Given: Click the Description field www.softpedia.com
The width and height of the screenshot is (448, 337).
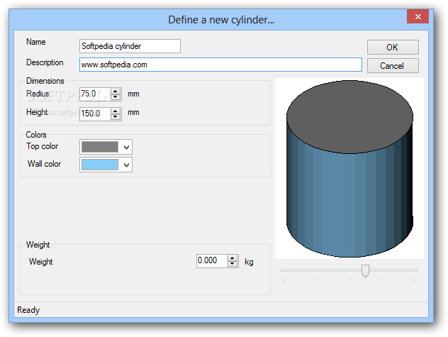Looking at the screenshot, I should coord(220,65).
